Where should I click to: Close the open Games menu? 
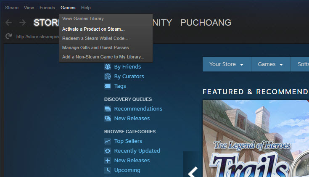coord(68,8)
